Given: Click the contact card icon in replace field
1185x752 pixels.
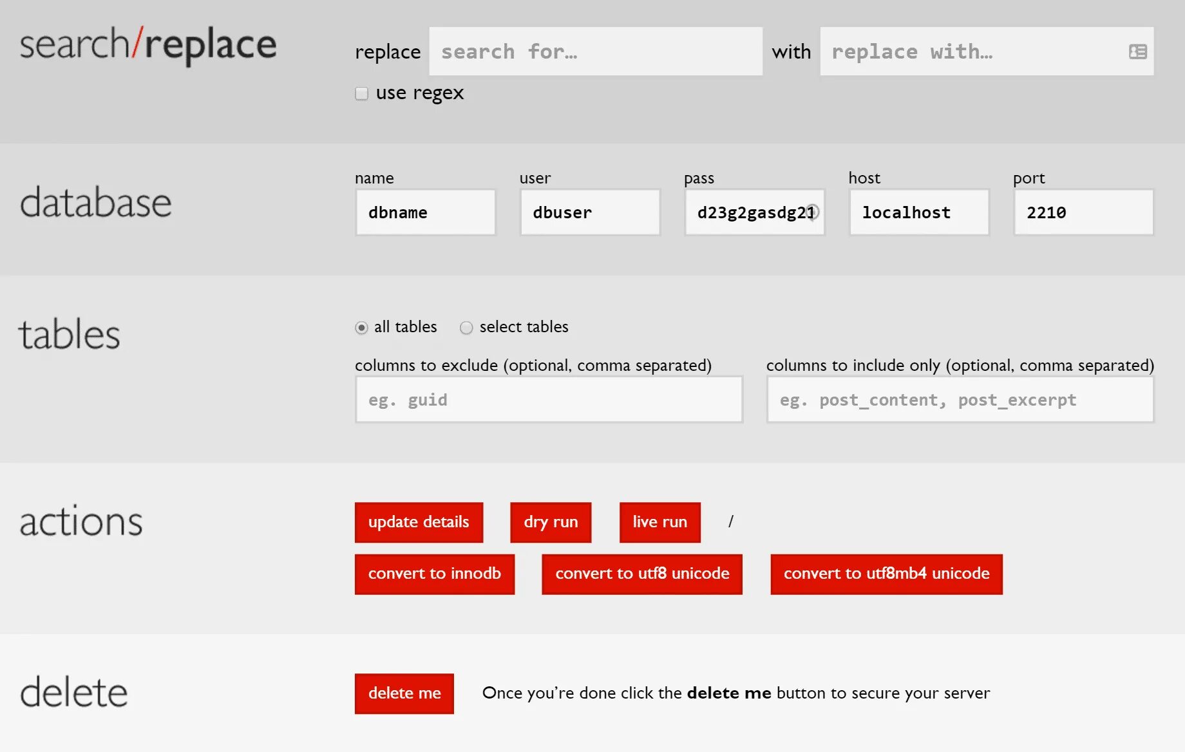Looking at the screenshot, I should coord(1138,52).
